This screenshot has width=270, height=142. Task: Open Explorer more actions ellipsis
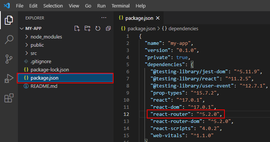104,18
